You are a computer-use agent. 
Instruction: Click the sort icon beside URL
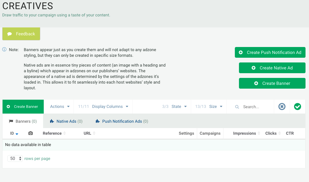pos(94,133)
